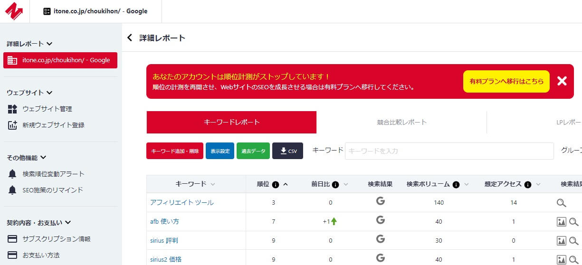Viewport: 582px width, 265px height.
Task: Click the Google icon in sirius 評判 row
Action: pyautogui.click(x=380, y=239)
